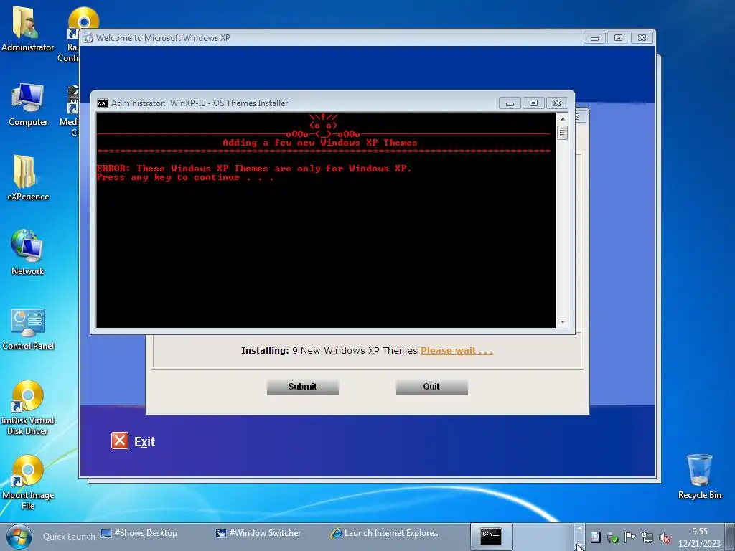
Task: Launch the Mount Image File shortcut
Action: coord(28,482)
